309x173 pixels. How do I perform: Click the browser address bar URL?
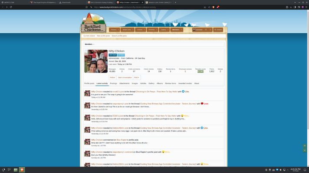pyautogui.click(x=125, y=7)
